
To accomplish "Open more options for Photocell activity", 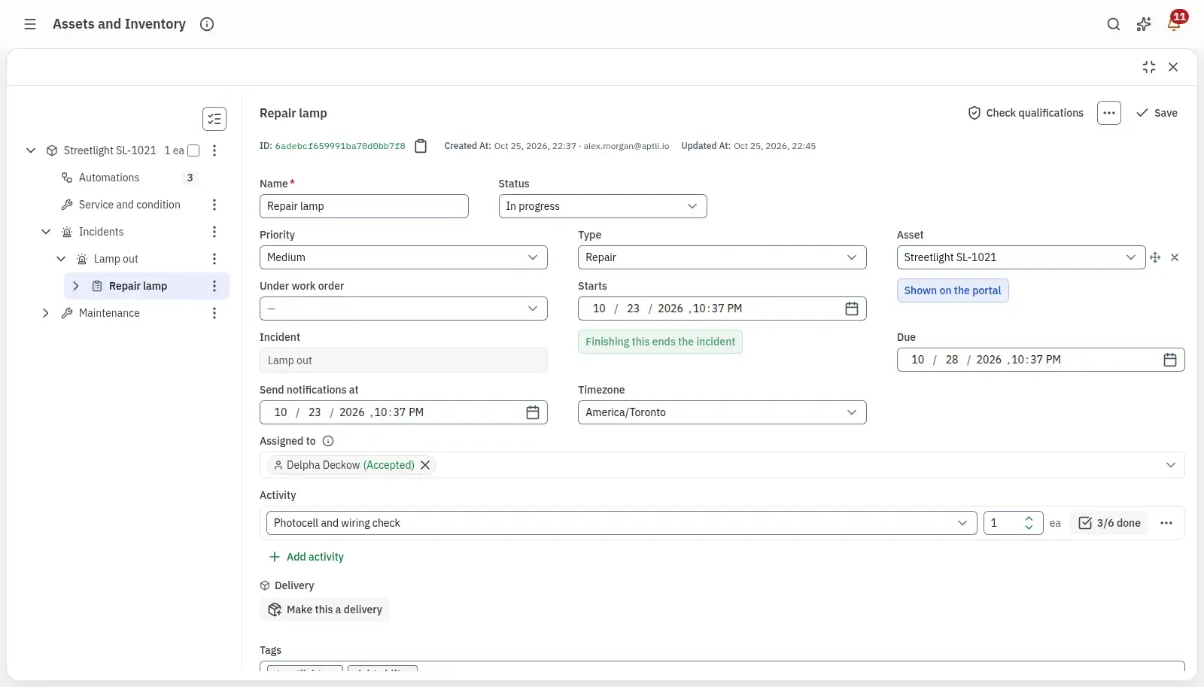I will [x=1166, y=523].
